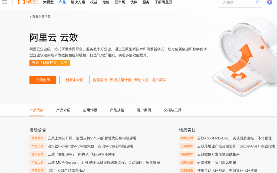The width and height of the screenshot is (277, 173).
Task: Open the 服务 nav item
Action: [x=146, y=2]
